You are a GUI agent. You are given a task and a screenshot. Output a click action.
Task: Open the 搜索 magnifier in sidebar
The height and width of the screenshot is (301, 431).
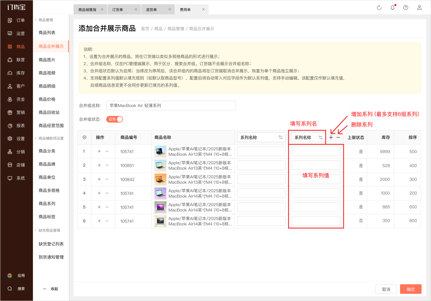pyautogui.click(x=10, y=289)
